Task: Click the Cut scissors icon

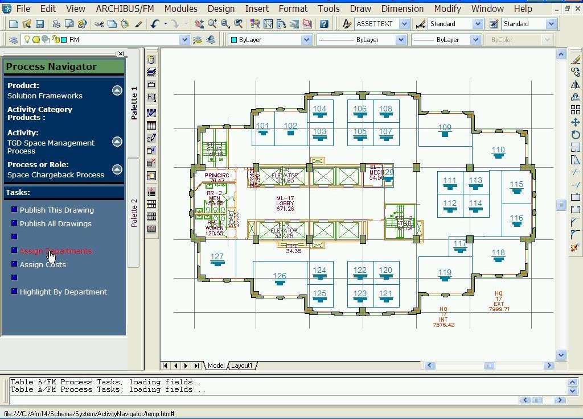Action: [x=99, y=24]
